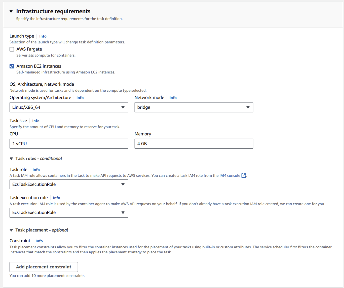Collapse the Task roles conditional section
The image size is (344, 288).
pos(11,159)
